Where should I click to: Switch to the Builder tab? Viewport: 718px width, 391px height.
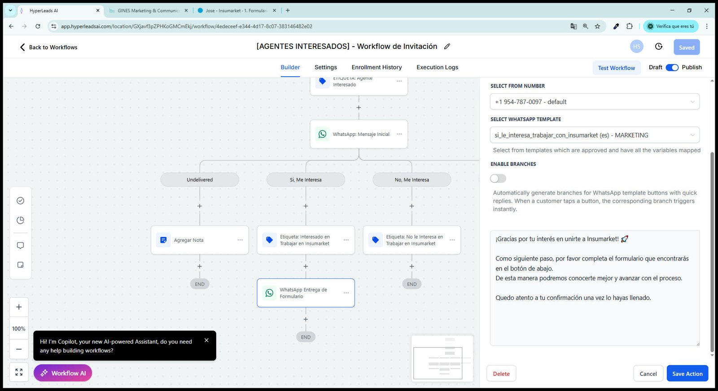290,67
